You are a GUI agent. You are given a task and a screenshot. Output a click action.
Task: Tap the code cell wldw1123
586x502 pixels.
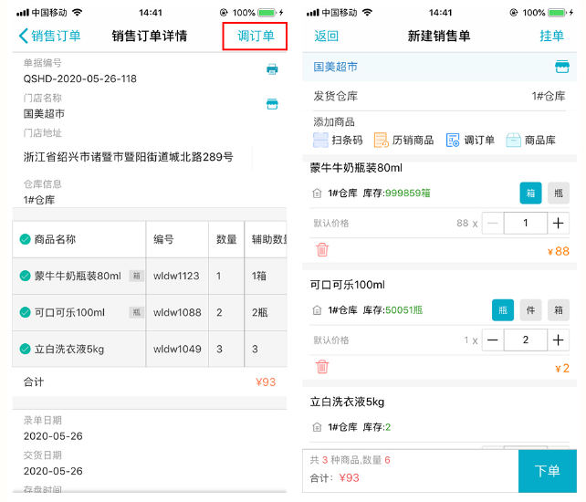[x=176, y=276]
